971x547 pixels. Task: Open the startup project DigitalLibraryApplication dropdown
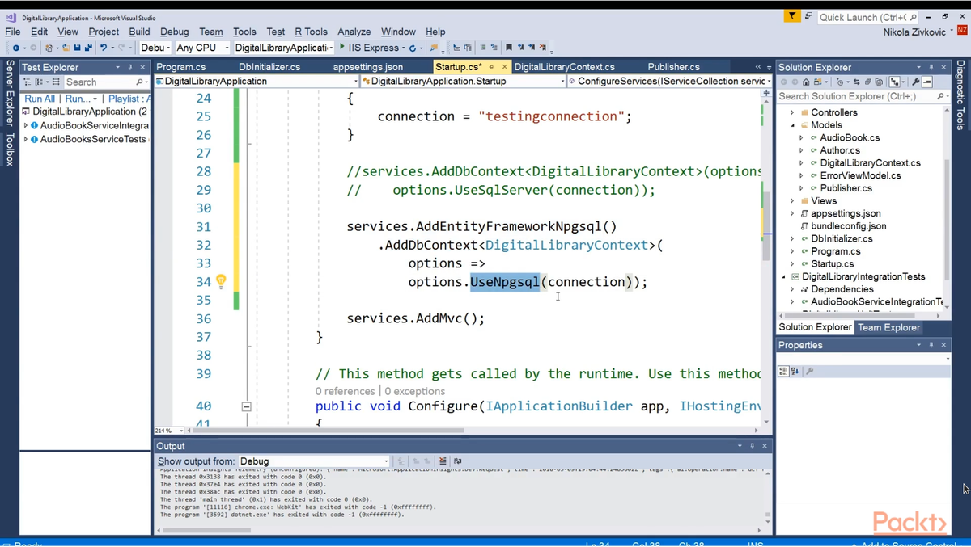point(283,48)
